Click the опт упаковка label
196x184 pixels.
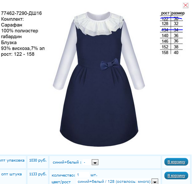pyautogui.click(x=12, y=160)
